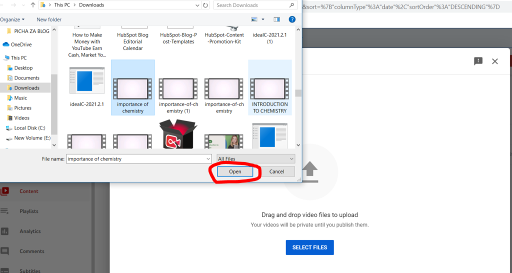Refresh the Downloads folder view
512x273 pixels.
pyautogui.click(x=205, y=5)
